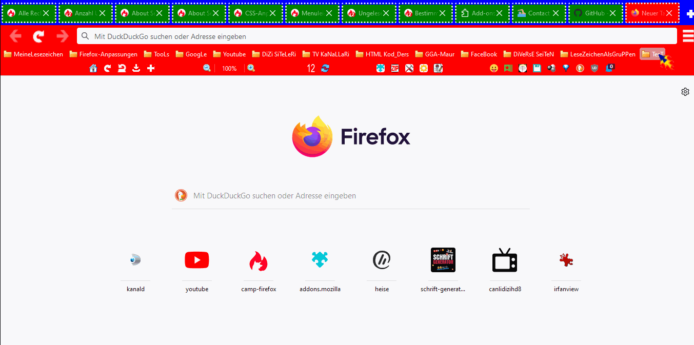Reset zoom via the 100% label
This screenshot has height=345, width=694.
(x=229, y=68)
